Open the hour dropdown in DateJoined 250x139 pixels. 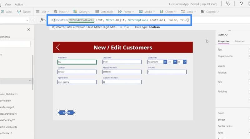pyautogui.click(x=175, y=62)
